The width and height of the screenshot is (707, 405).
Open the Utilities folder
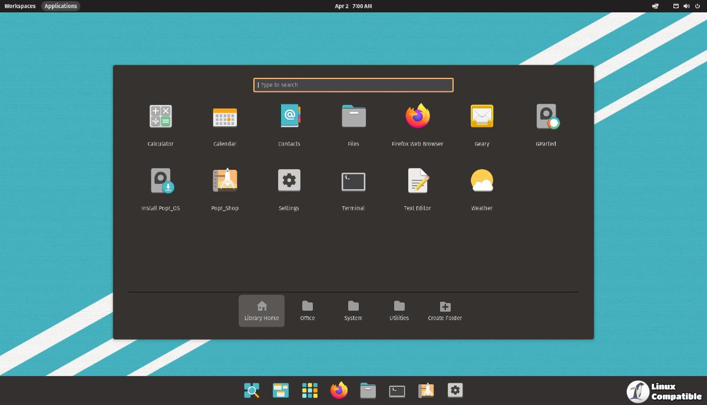click(399, 311)
